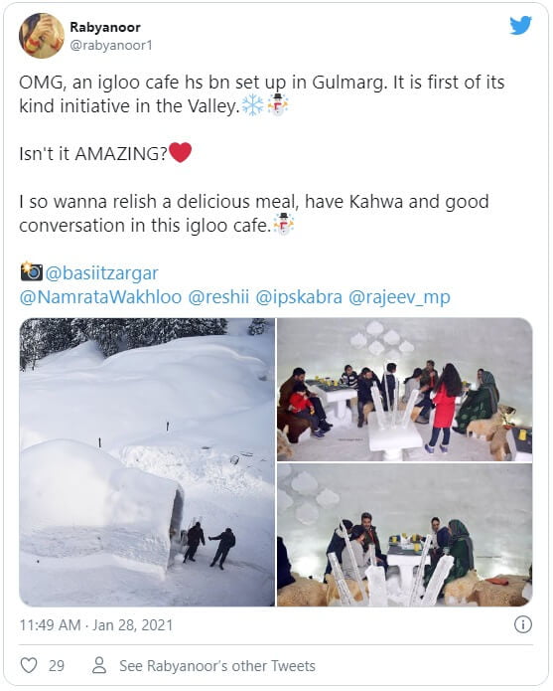553x691 pixels.
Task: Open Rabyanoor's profile picture
Action: click(42, 36)
